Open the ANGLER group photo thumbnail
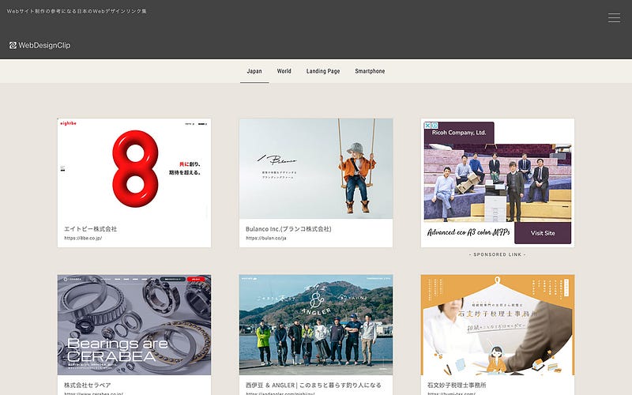The image size is (632, 395). [316, 325]
